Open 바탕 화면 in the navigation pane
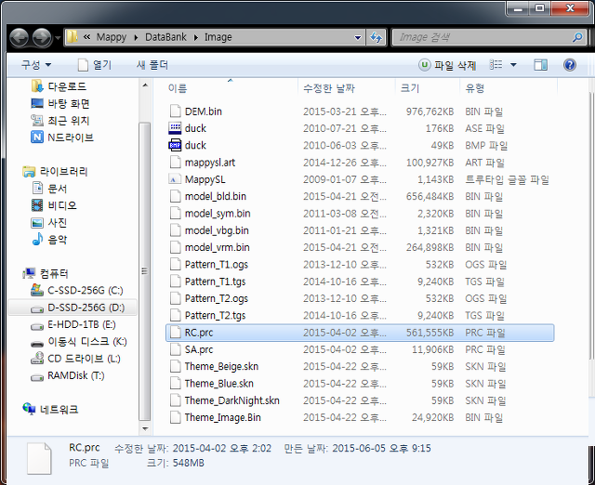 59,103
